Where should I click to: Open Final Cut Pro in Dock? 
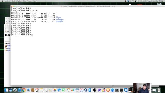pyautogui.click(x=104, y=90)
